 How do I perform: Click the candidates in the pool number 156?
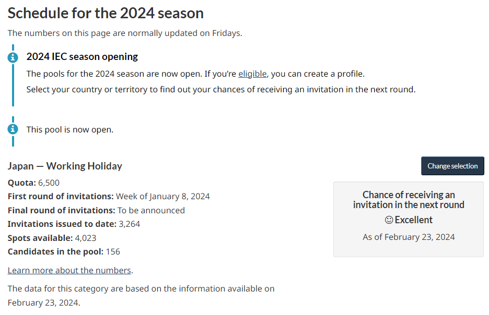coord(113,251)
